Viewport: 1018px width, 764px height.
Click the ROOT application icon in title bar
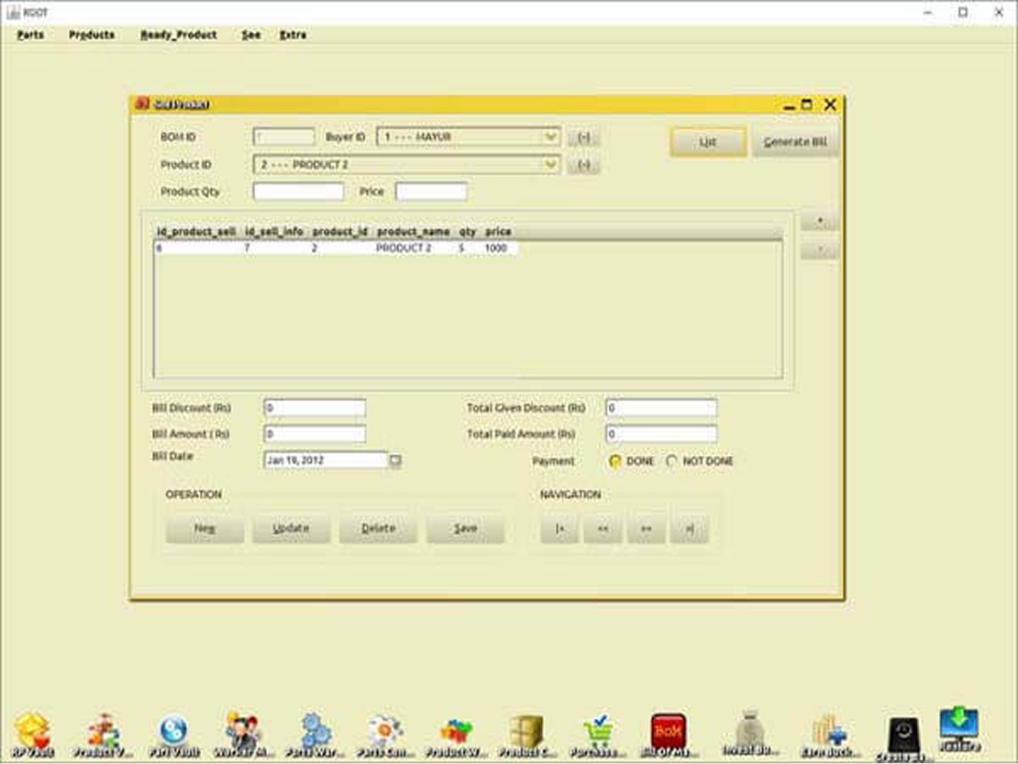pos(13,12)
